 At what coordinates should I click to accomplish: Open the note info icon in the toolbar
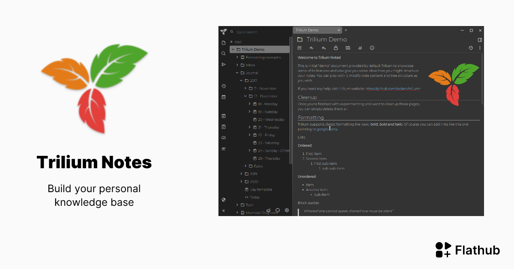372,48
